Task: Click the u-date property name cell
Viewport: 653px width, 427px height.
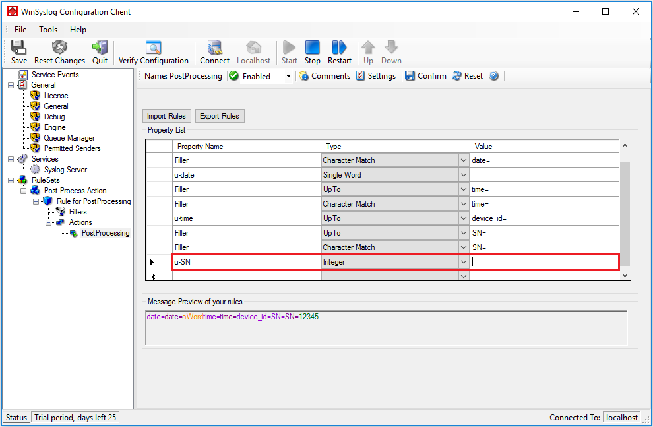Action: [x=247, y=175]
